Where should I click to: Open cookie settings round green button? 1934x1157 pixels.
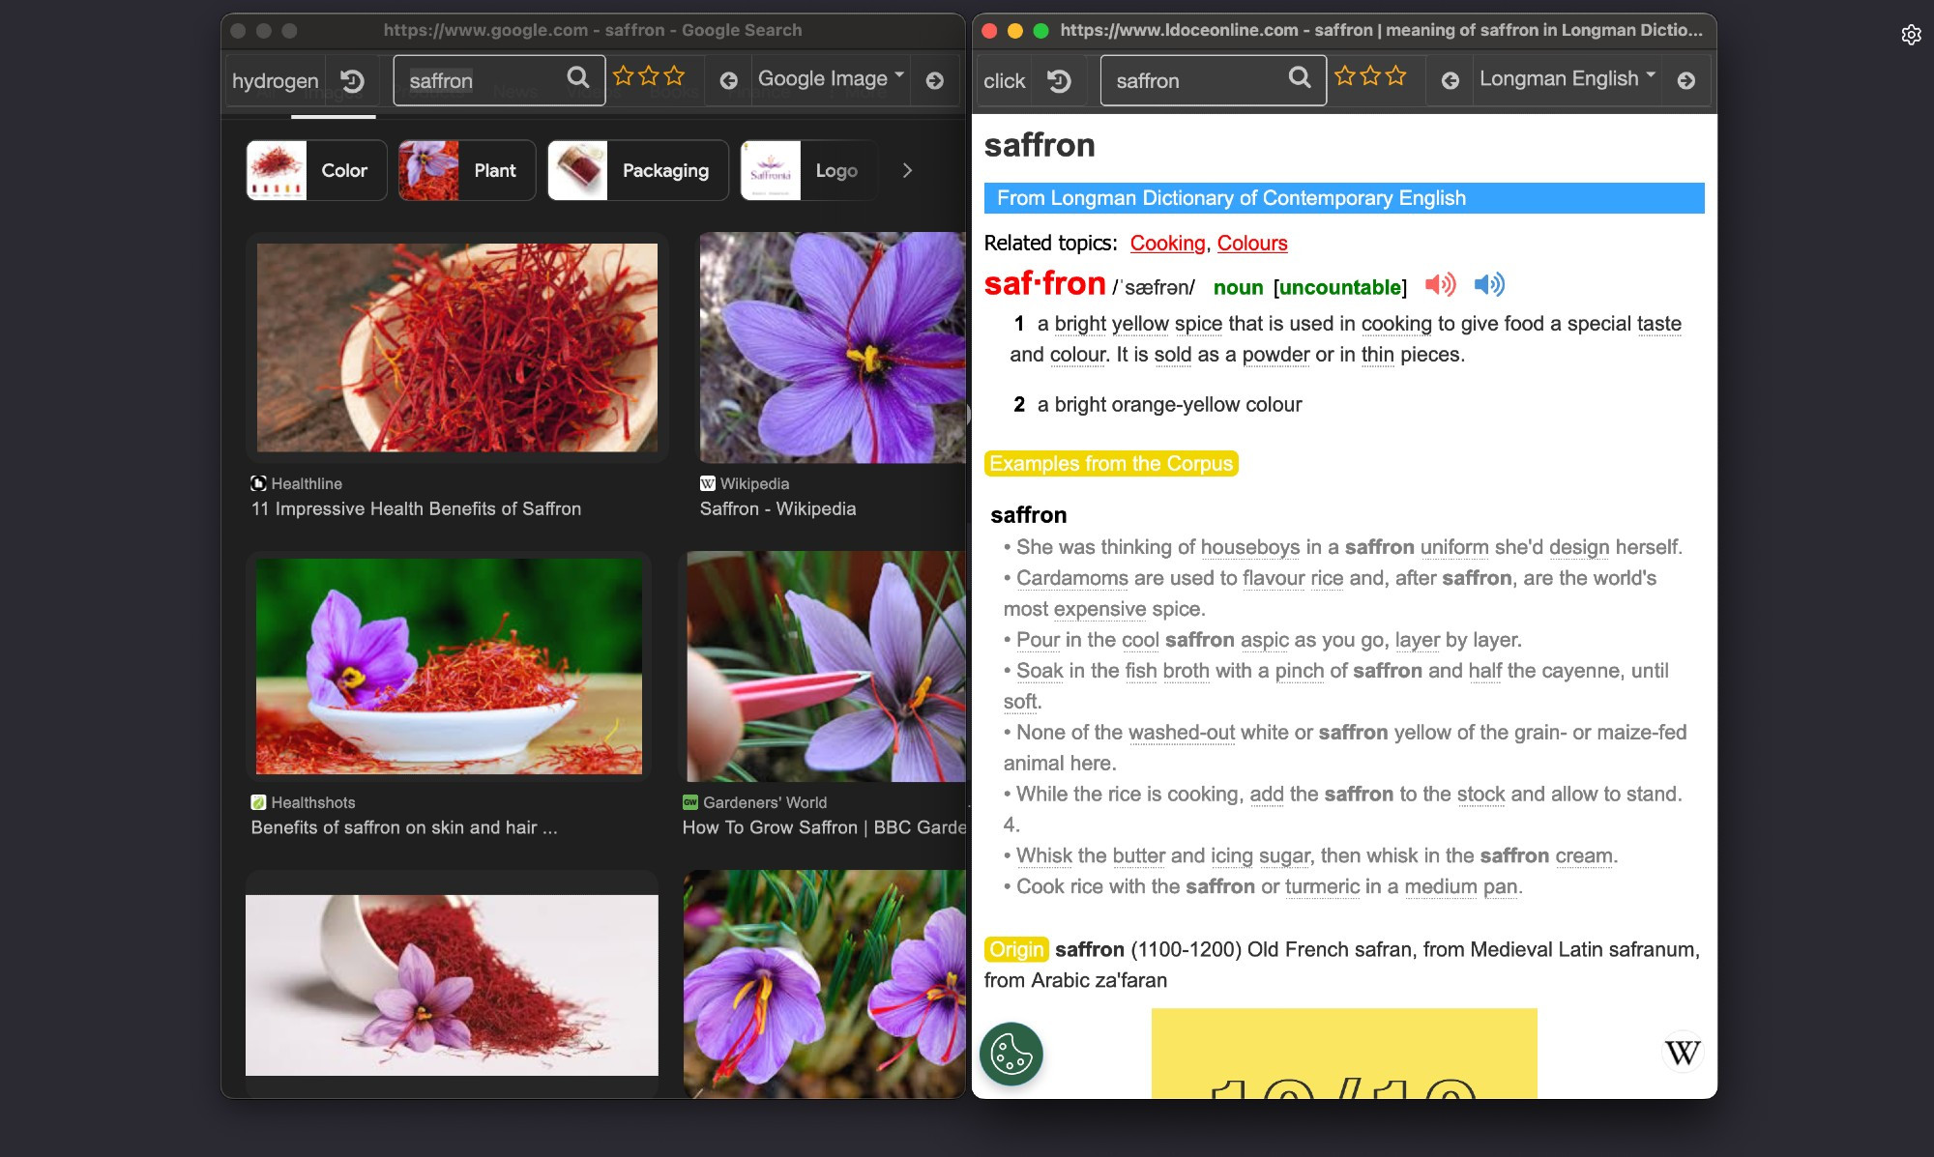(1011, 1054)
